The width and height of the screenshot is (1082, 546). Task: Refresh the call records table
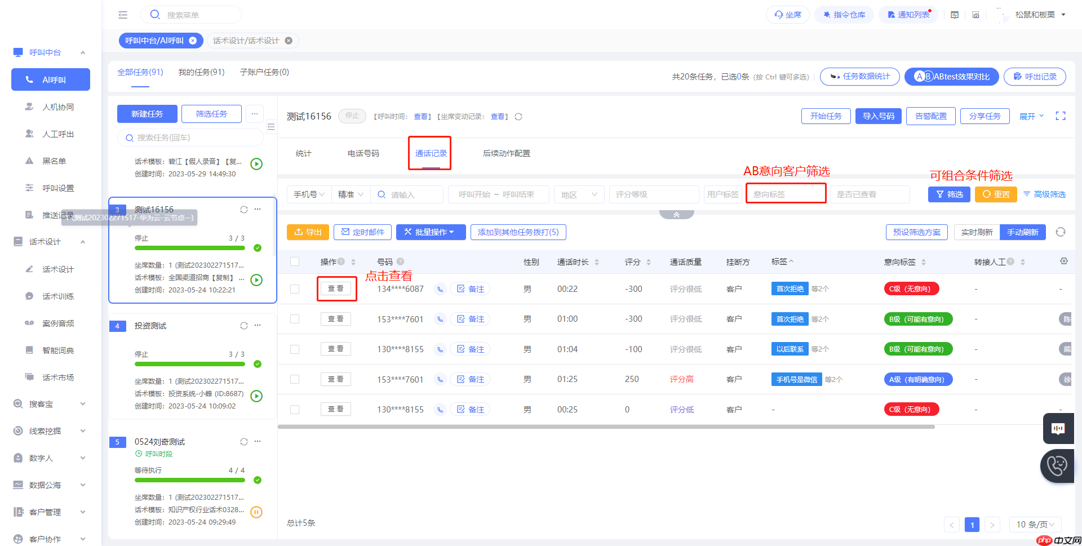(1061, 232)
